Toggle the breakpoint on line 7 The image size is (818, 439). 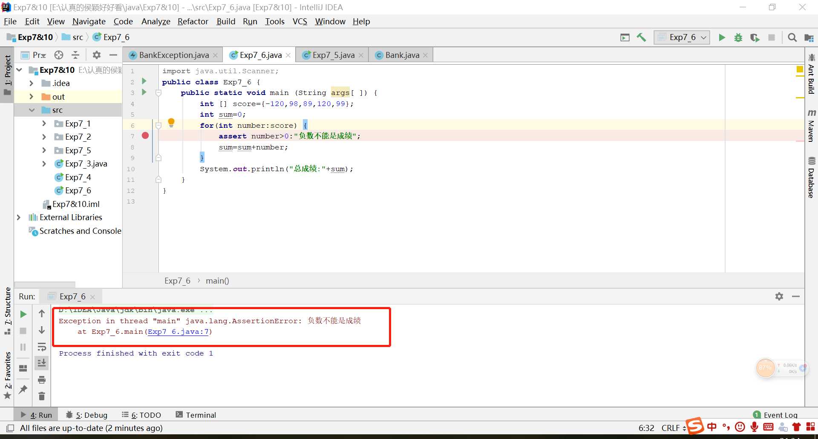pyautogui.click(x=145, y=136)
